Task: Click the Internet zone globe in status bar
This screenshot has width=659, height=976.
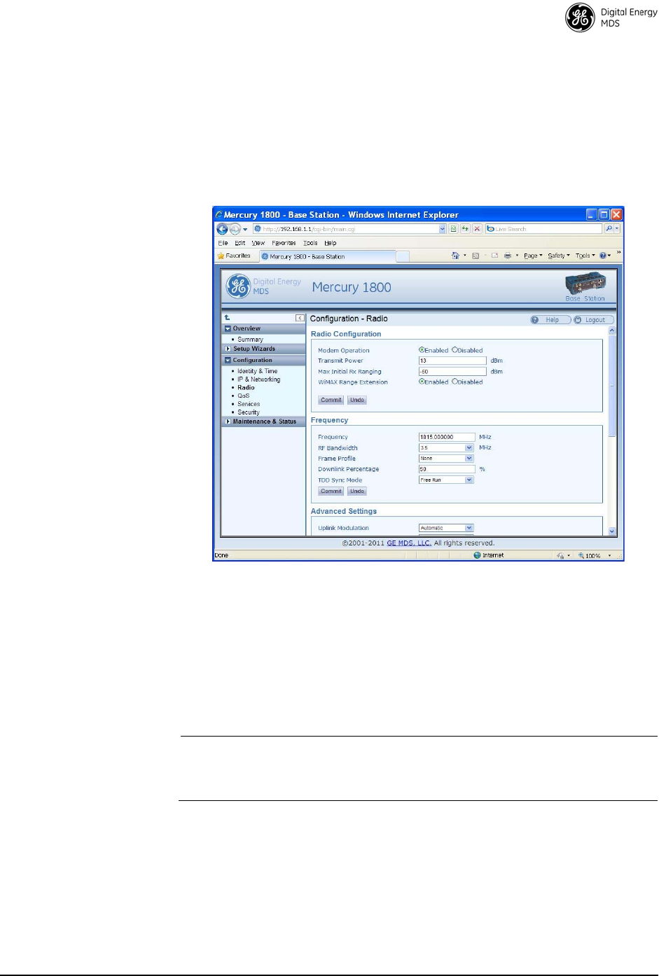Action: [x=477, y=555]
